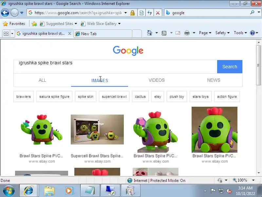
Task: Open the Tools menu
Action: (x=240, y=33)
